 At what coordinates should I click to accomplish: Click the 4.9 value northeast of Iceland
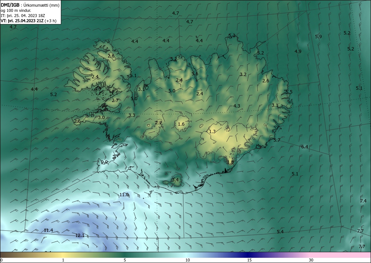click(298, 51)
